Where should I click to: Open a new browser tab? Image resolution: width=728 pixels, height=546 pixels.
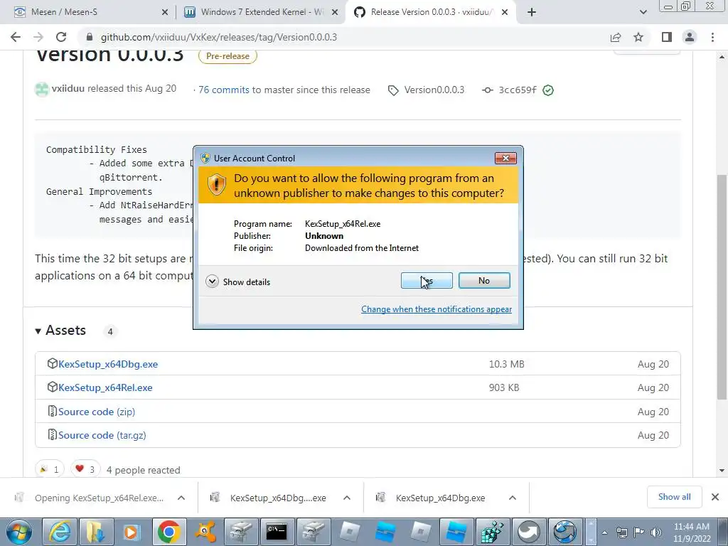[x=532, y=13]
